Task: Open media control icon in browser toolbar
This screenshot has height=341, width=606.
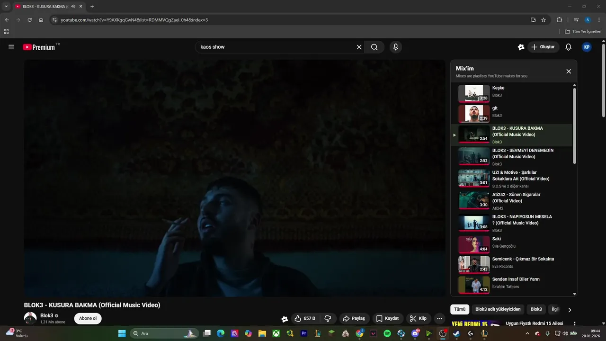Action: (576, 20)
